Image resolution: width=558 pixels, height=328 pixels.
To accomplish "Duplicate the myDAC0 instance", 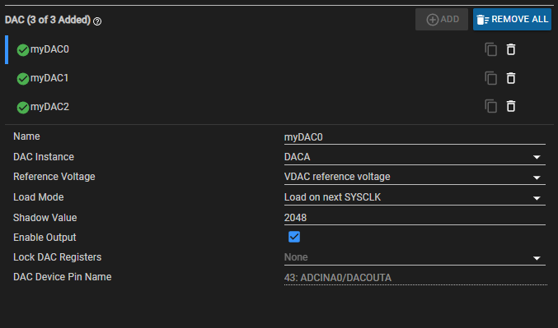I will click(490, 49).
